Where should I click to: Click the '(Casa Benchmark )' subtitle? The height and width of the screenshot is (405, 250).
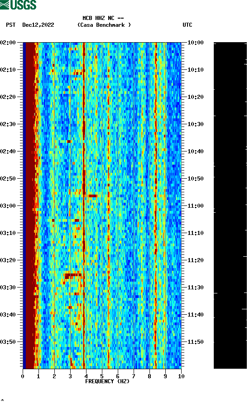click(104, 25)
